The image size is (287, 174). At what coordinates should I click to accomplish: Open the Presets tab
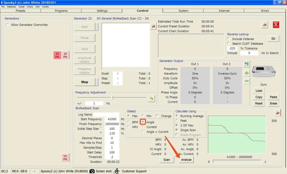[x=20, y=11]
